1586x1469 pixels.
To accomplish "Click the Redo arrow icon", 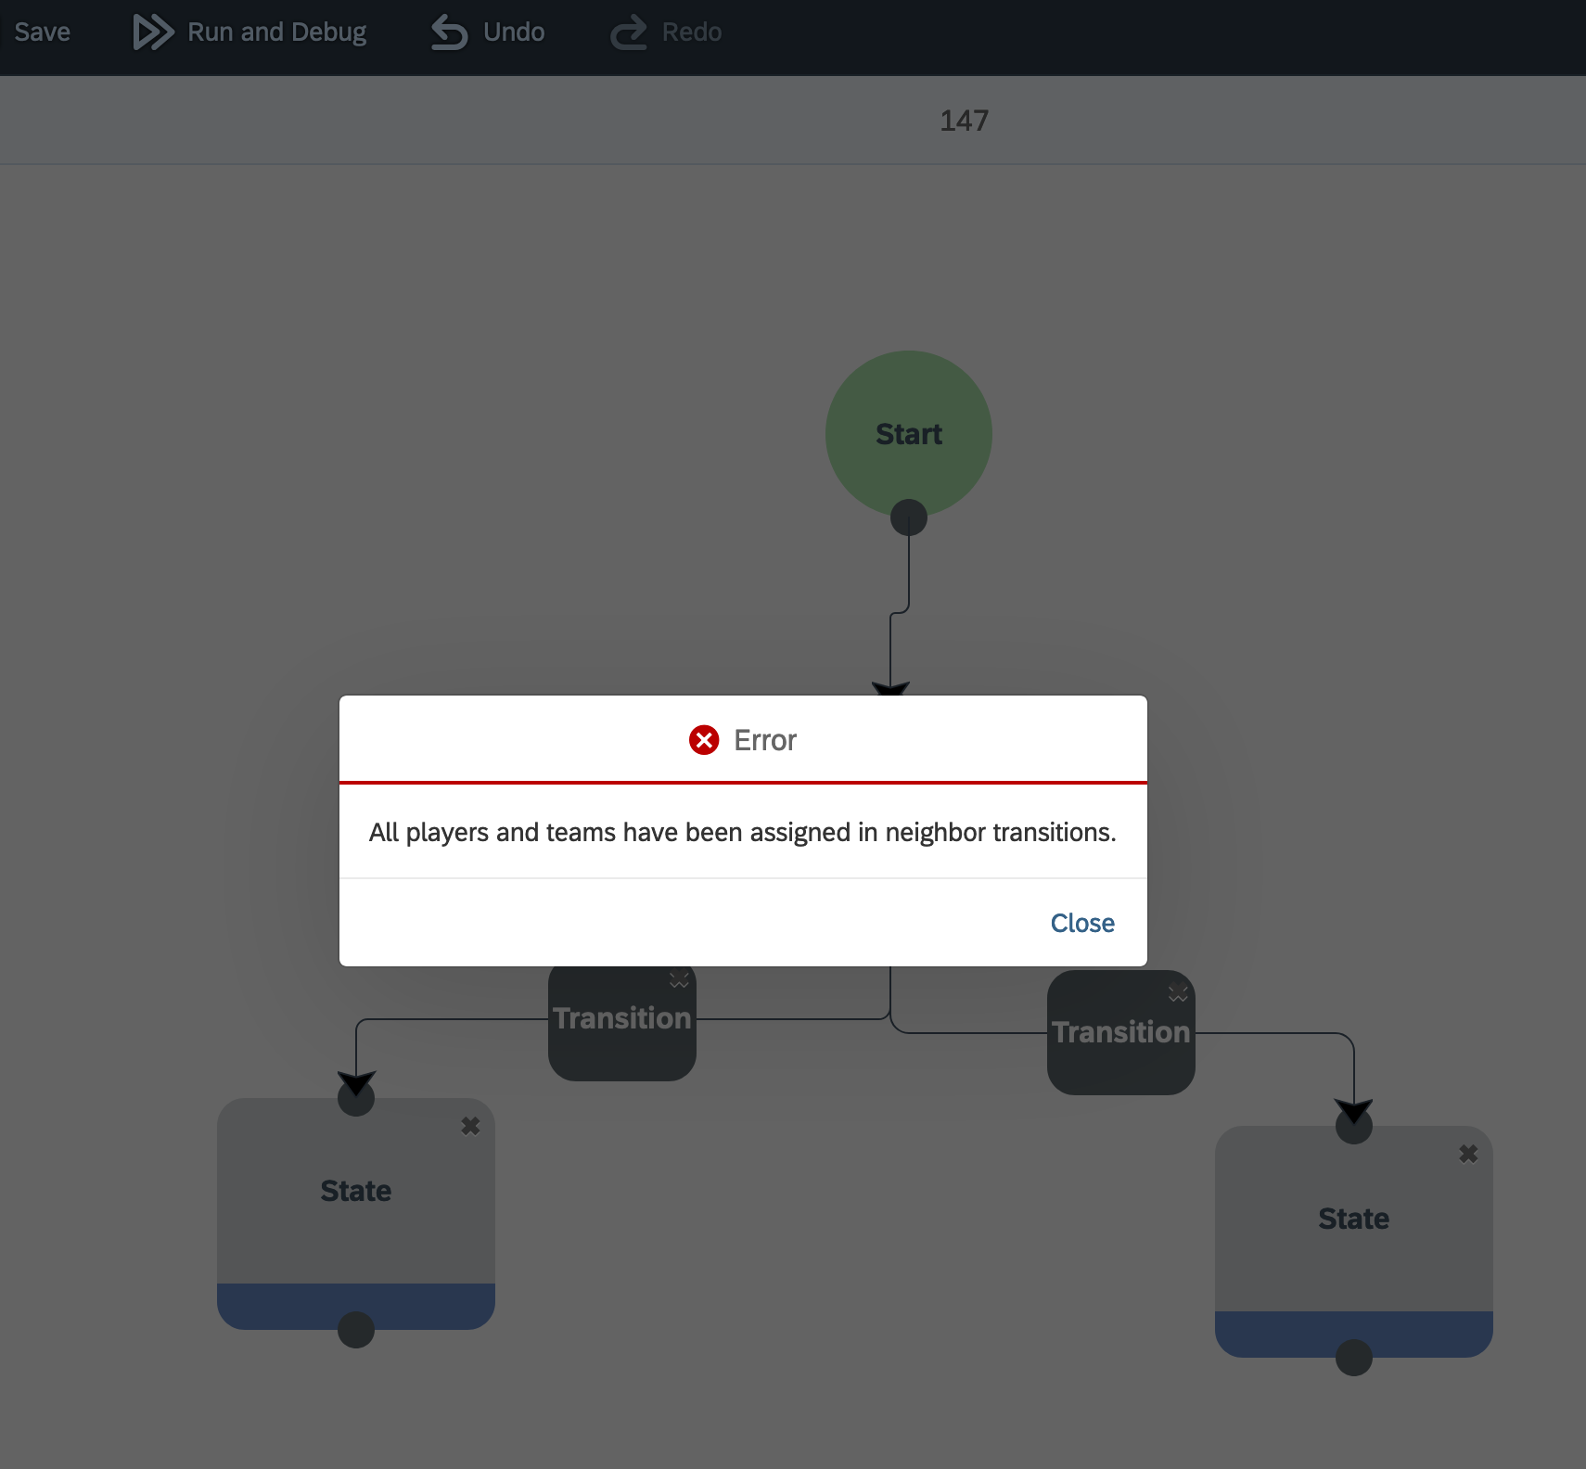I will [x=627, y=31].
